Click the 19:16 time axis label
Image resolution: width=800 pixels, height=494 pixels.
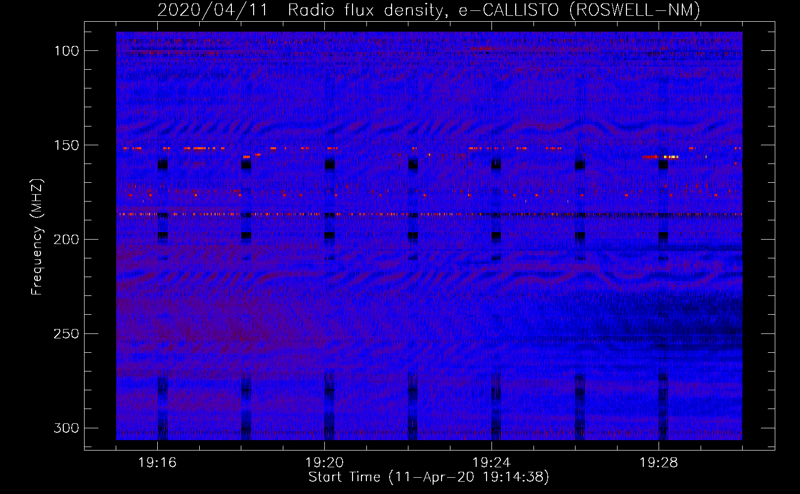157,463
